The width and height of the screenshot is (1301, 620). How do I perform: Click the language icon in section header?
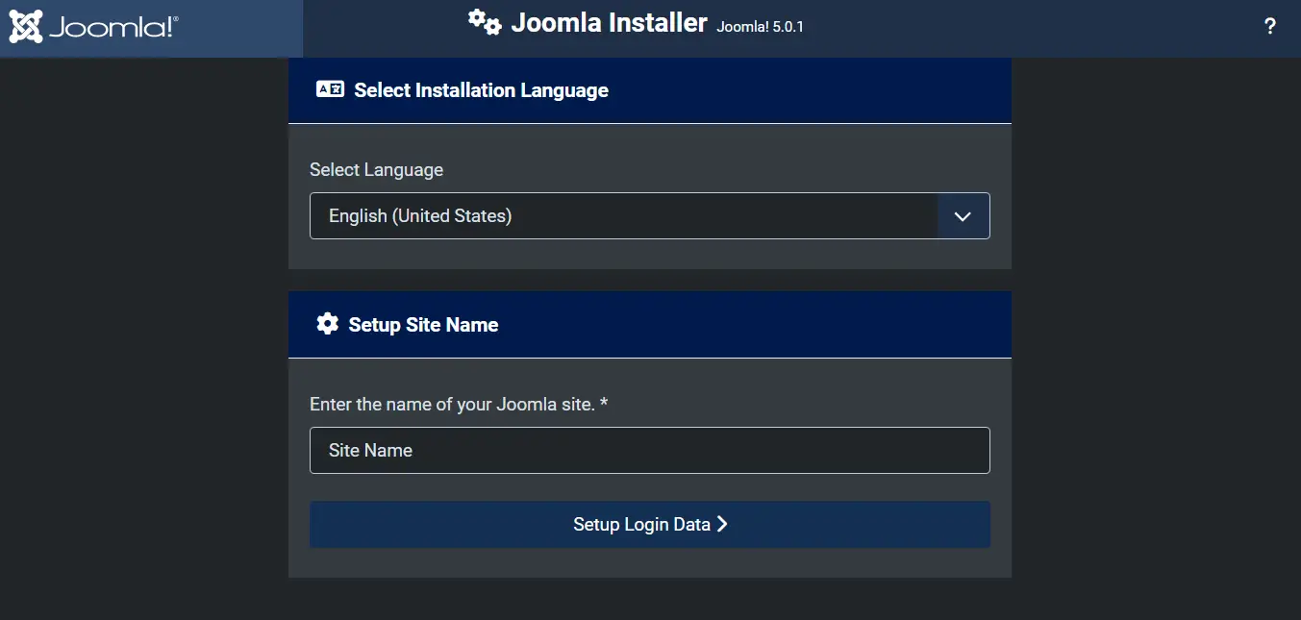coord(330,89)
